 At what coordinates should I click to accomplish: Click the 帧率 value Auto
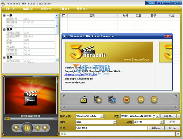39,43
